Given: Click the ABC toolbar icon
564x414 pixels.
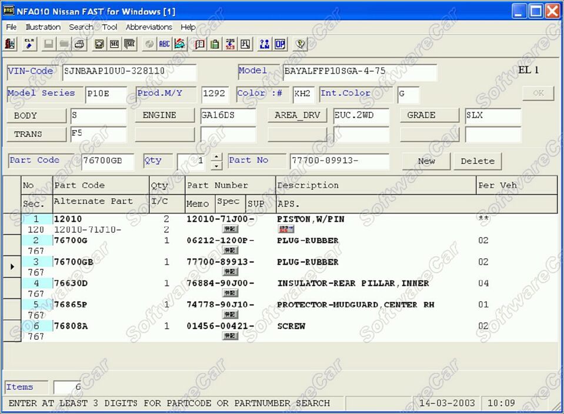Looking at the screenshot, I should coord(165,44).
